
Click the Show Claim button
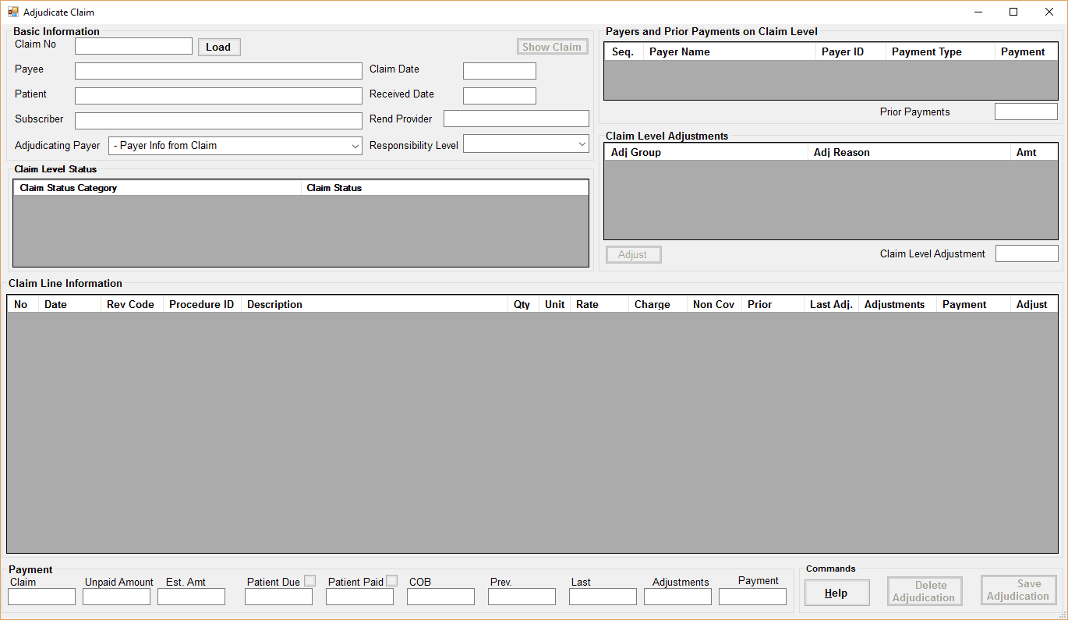[x=552, y=47]
